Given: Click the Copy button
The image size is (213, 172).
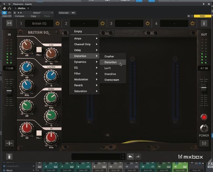Looking at the screenshot, I should coord(33,16).
